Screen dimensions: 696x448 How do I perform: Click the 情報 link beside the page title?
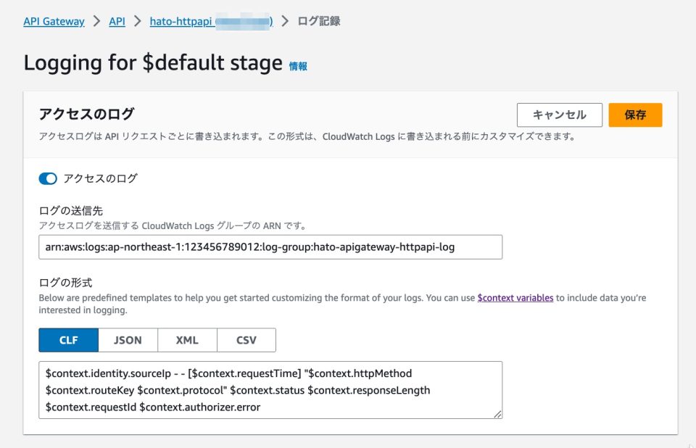(x=299, y=65)
